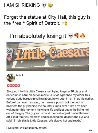98x133 pixels.
Task: Click the pizza slice emoji
Action: (76, 36)
